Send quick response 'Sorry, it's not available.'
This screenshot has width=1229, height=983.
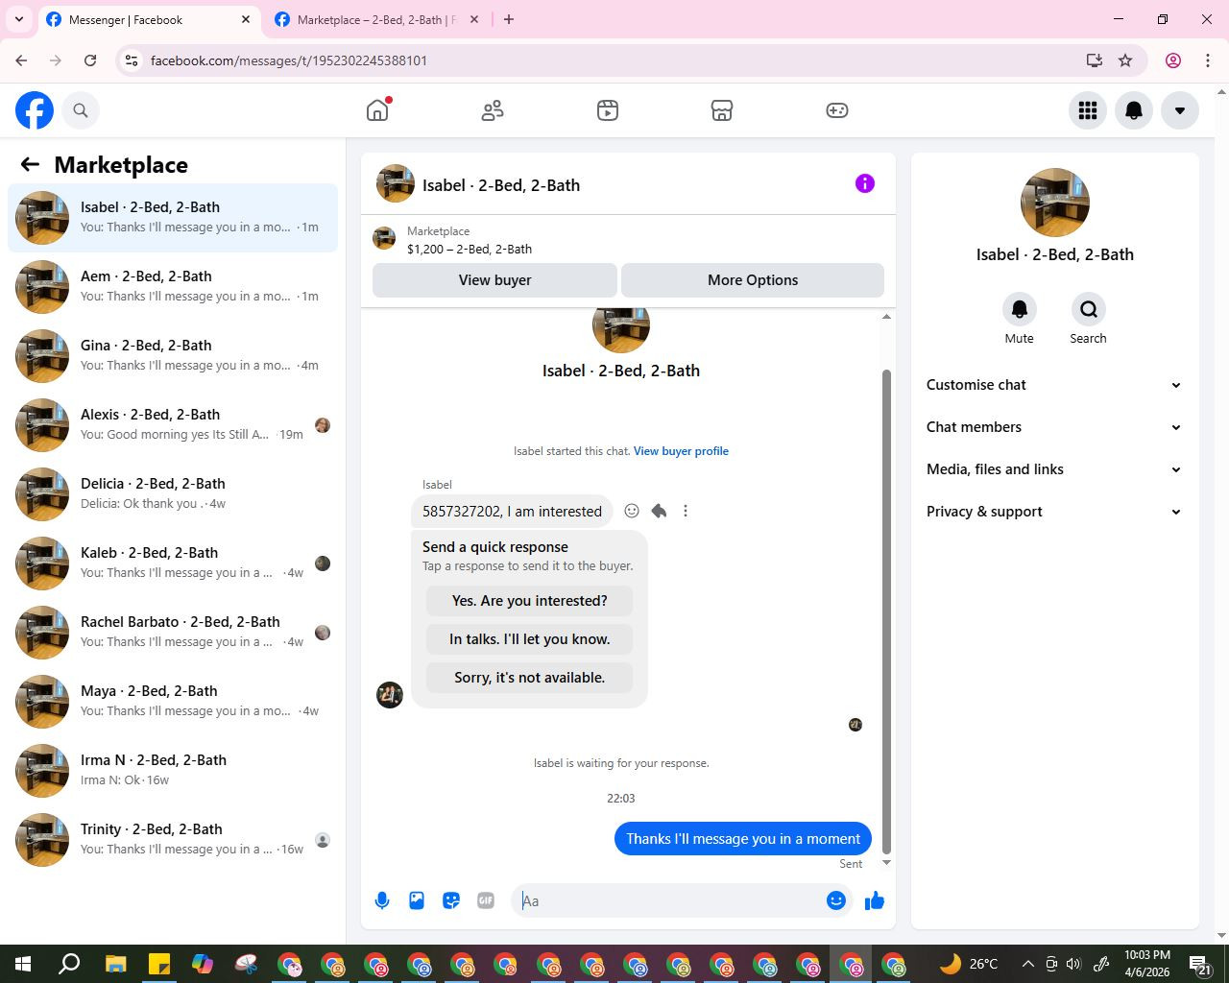529,678
